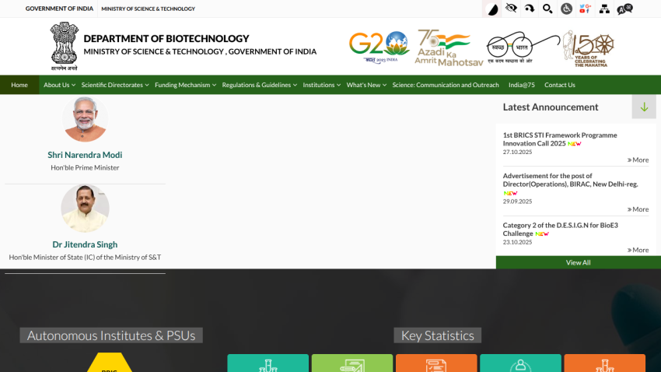Click the 150 Years Celebrating the Mahatma logo
The image size is (661, 372).
(x=589, y=48)
